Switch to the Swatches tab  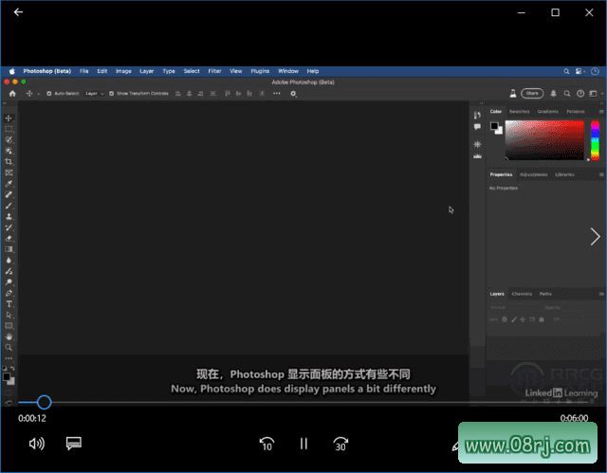pyautogui.click(x=519, y=111)
